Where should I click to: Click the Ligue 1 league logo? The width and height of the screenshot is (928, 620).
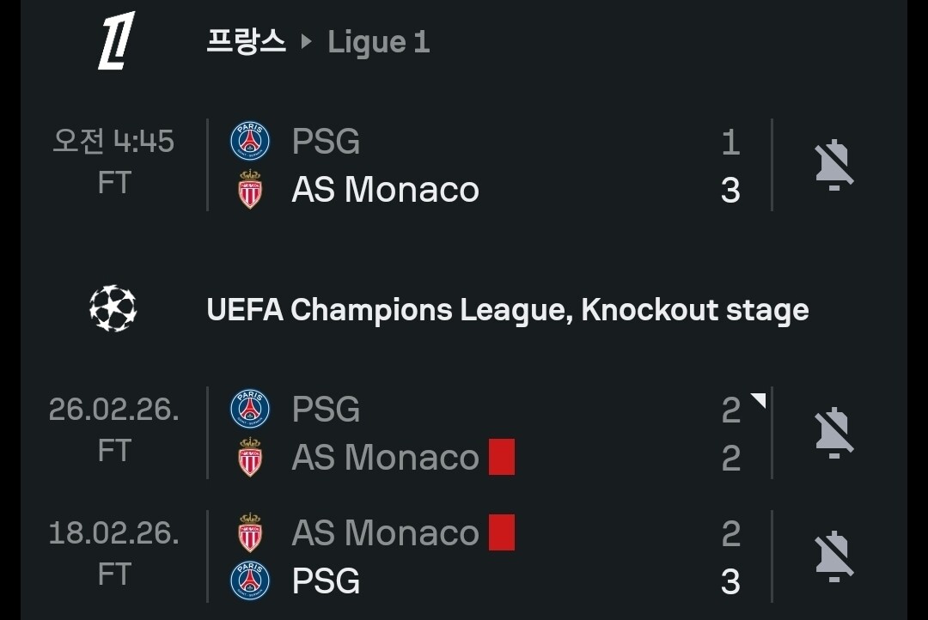click(x=115, y=41)
